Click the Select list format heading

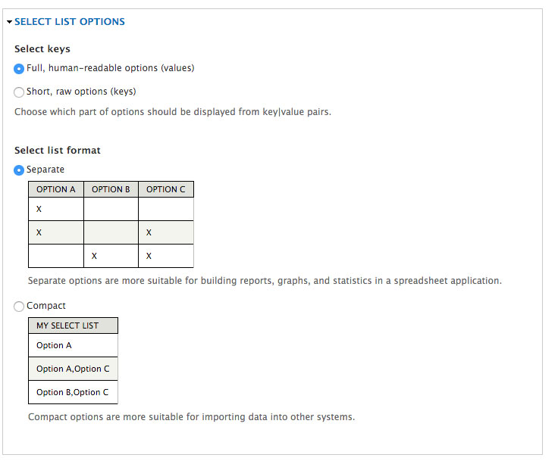click(x=58, y=151)
